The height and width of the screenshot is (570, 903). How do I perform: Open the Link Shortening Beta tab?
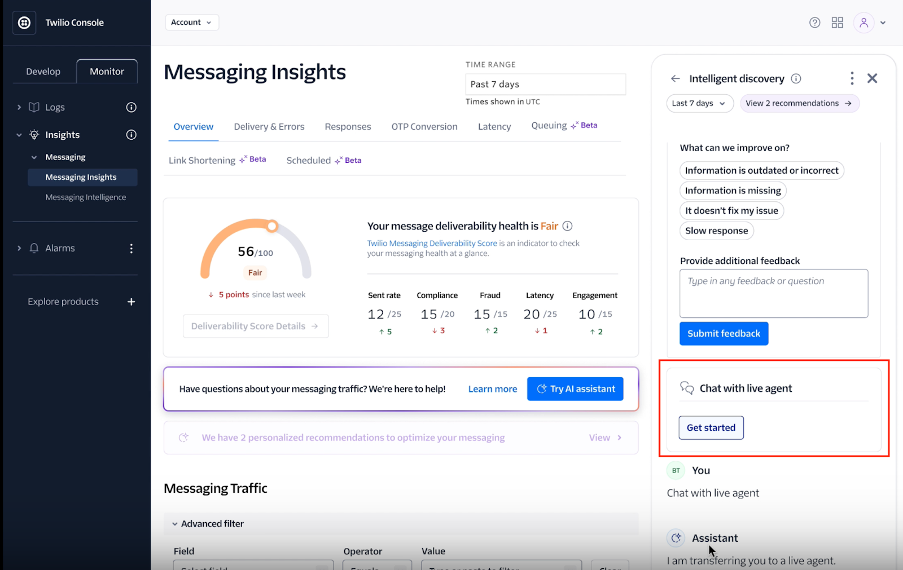pyautogui.click(x=217, y=160)
